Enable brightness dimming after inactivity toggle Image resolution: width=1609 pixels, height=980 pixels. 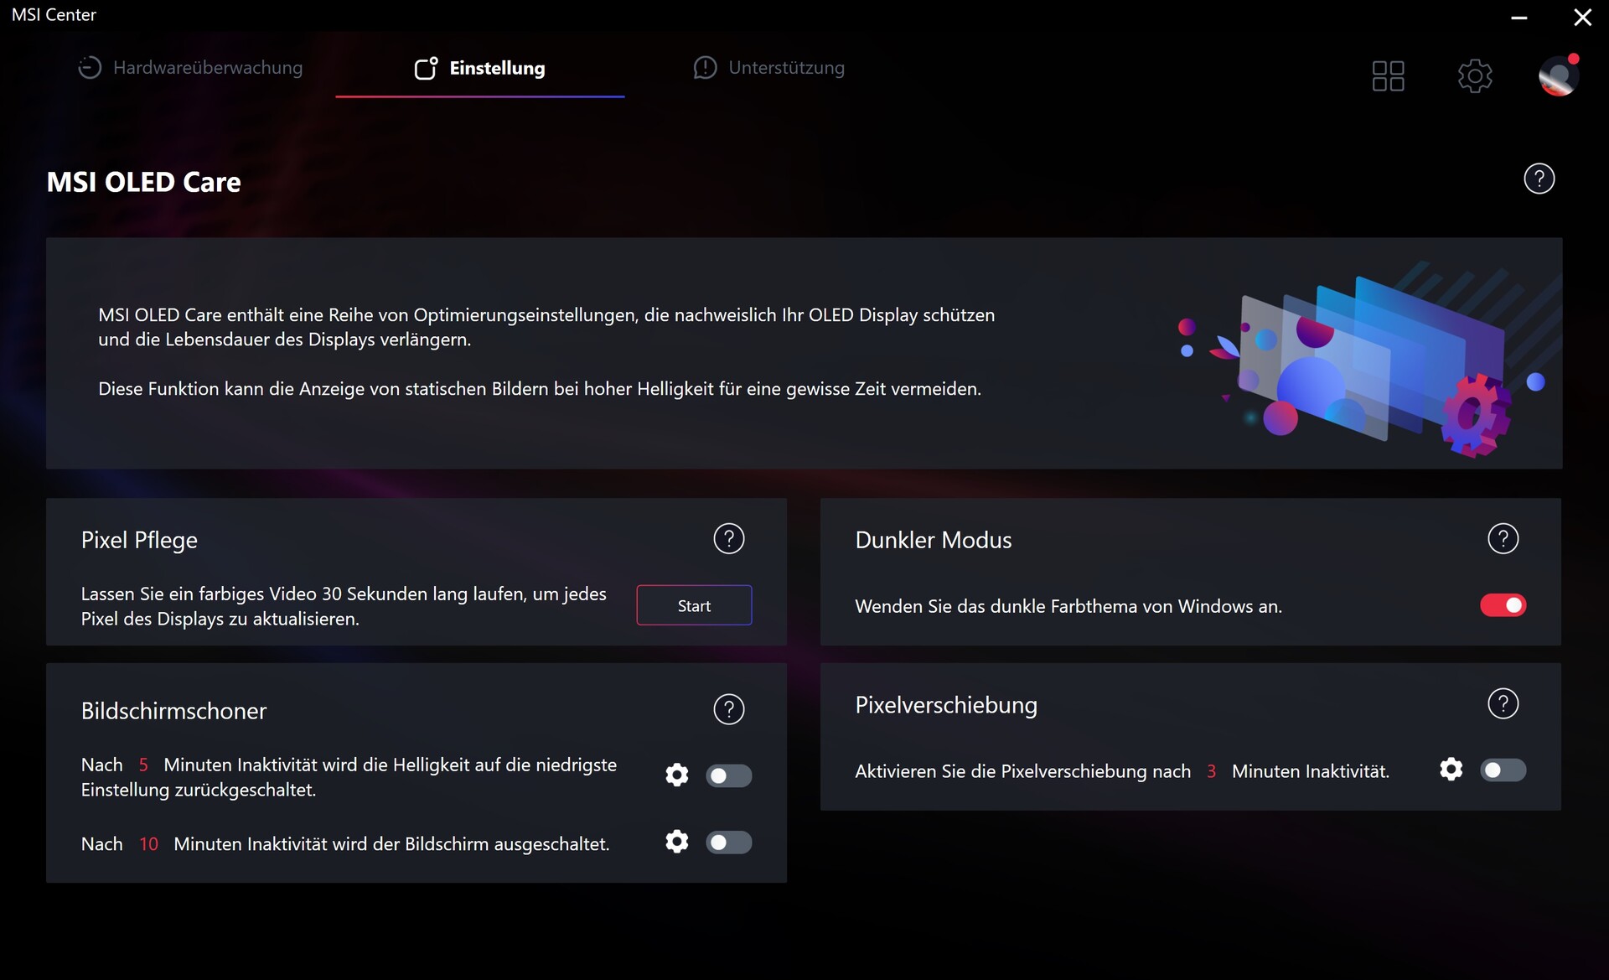click(728, 775)
